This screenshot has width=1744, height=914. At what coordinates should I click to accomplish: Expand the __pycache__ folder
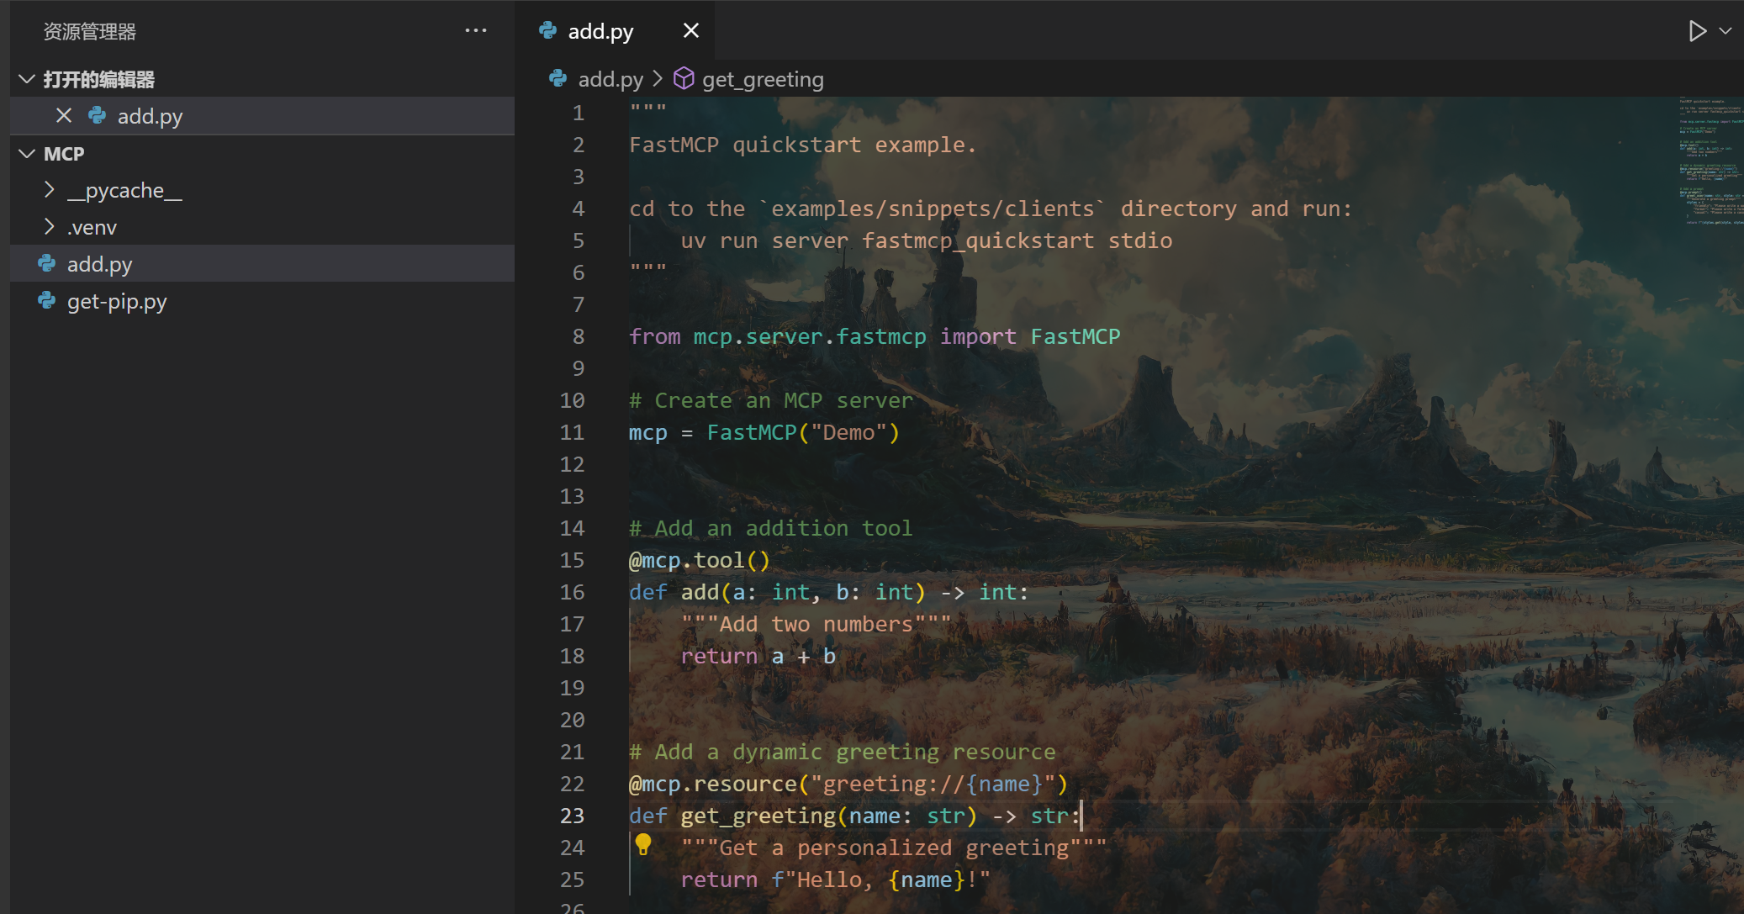coord(50,190)
